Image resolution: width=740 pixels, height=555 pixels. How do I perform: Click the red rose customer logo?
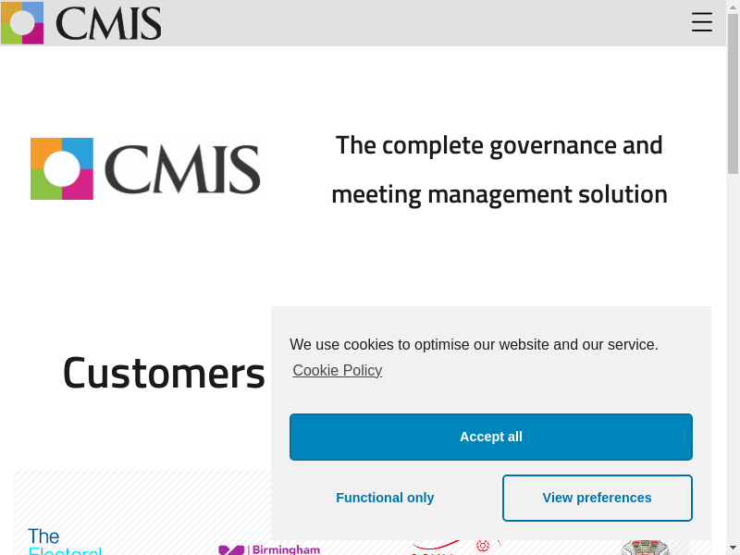pyautogui.click(x=482, y=547)
